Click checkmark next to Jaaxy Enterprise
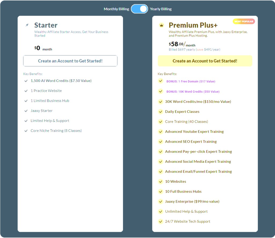This screenshot has height=238, width=275. coord(161,201)
